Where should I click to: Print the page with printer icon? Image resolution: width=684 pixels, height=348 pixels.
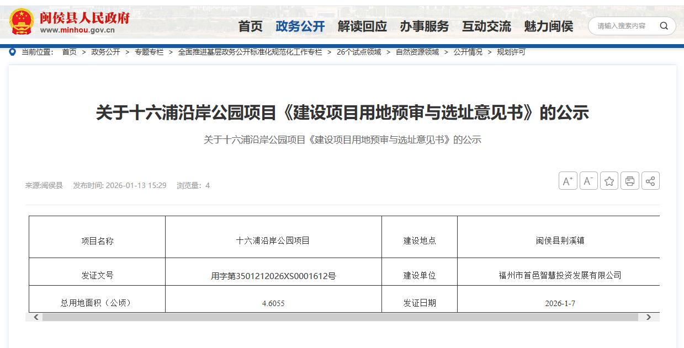(x=630, y=181)
